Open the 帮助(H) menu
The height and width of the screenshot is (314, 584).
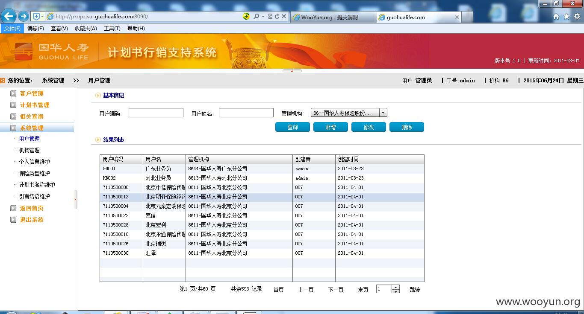136,29
